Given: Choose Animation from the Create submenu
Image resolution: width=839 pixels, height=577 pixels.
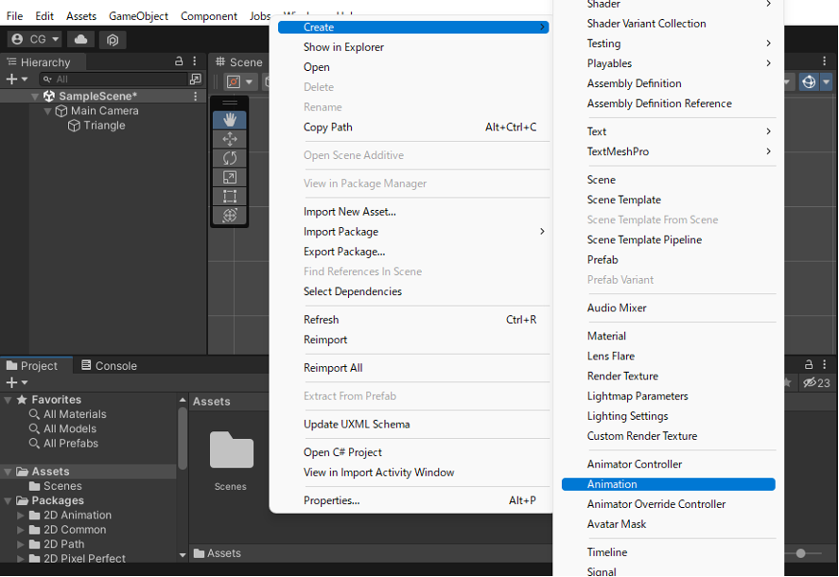Looking at the screenshot, I should pos(669,484).
